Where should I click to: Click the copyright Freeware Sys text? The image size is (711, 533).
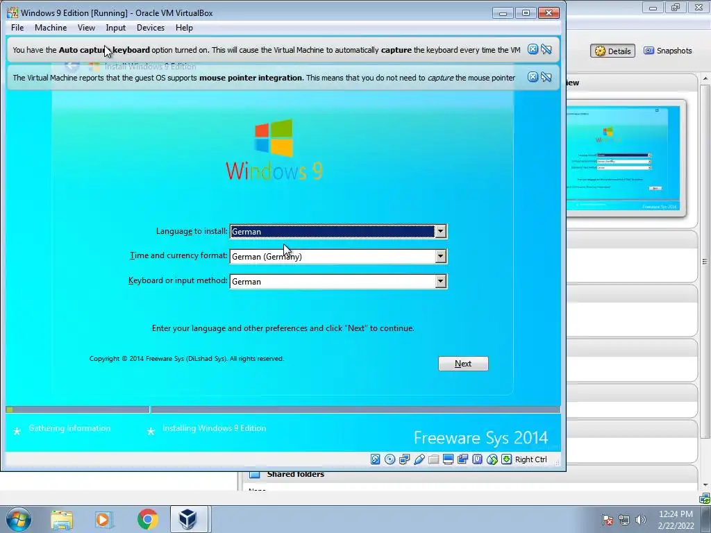click(x=186, y=359)
